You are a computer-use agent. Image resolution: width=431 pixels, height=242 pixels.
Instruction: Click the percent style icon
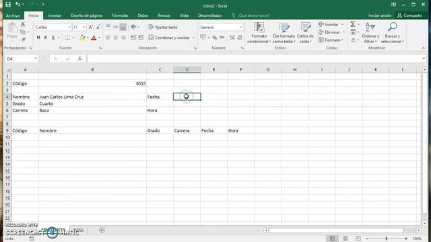[x=214, y=38]
